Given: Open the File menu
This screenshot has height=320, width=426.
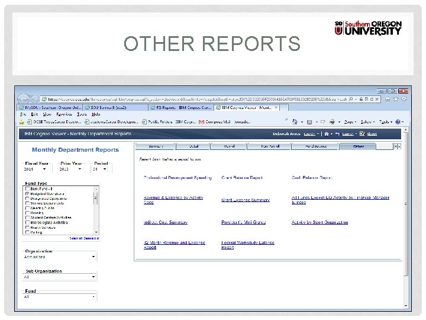Looking at the screenshot, I should pos(23,114).
